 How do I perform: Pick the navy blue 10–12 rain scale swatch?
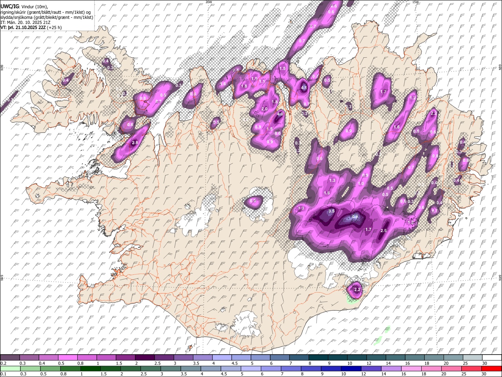click(351, 368)
